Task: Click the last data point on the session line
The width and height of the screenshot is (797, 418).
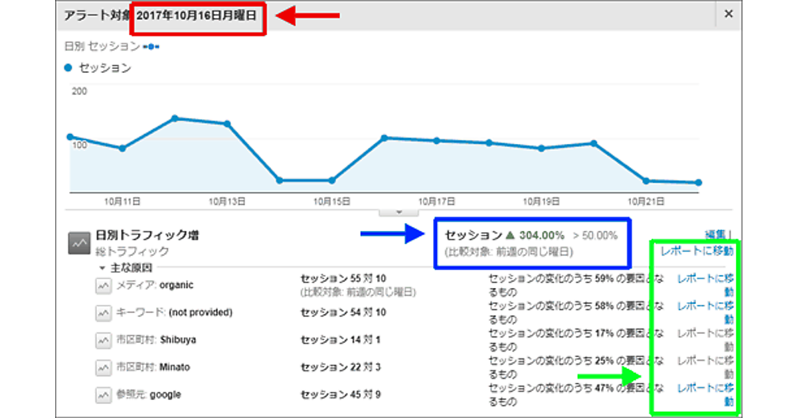Action: 698,182
